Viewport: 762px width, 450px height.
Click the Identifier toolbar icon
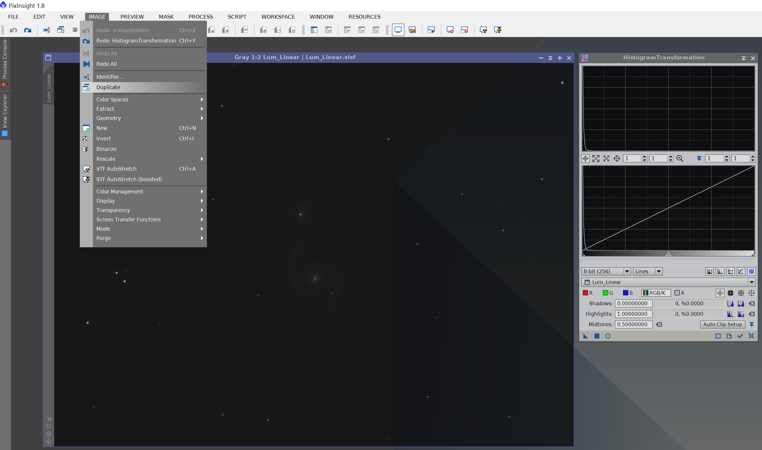(46, 30)
